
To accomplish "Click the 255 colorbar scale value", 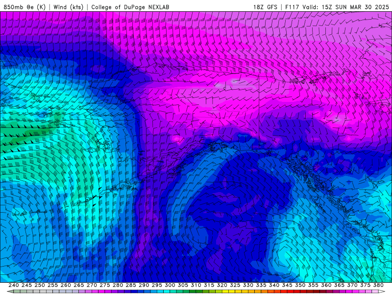I will (x=52, y=285).
